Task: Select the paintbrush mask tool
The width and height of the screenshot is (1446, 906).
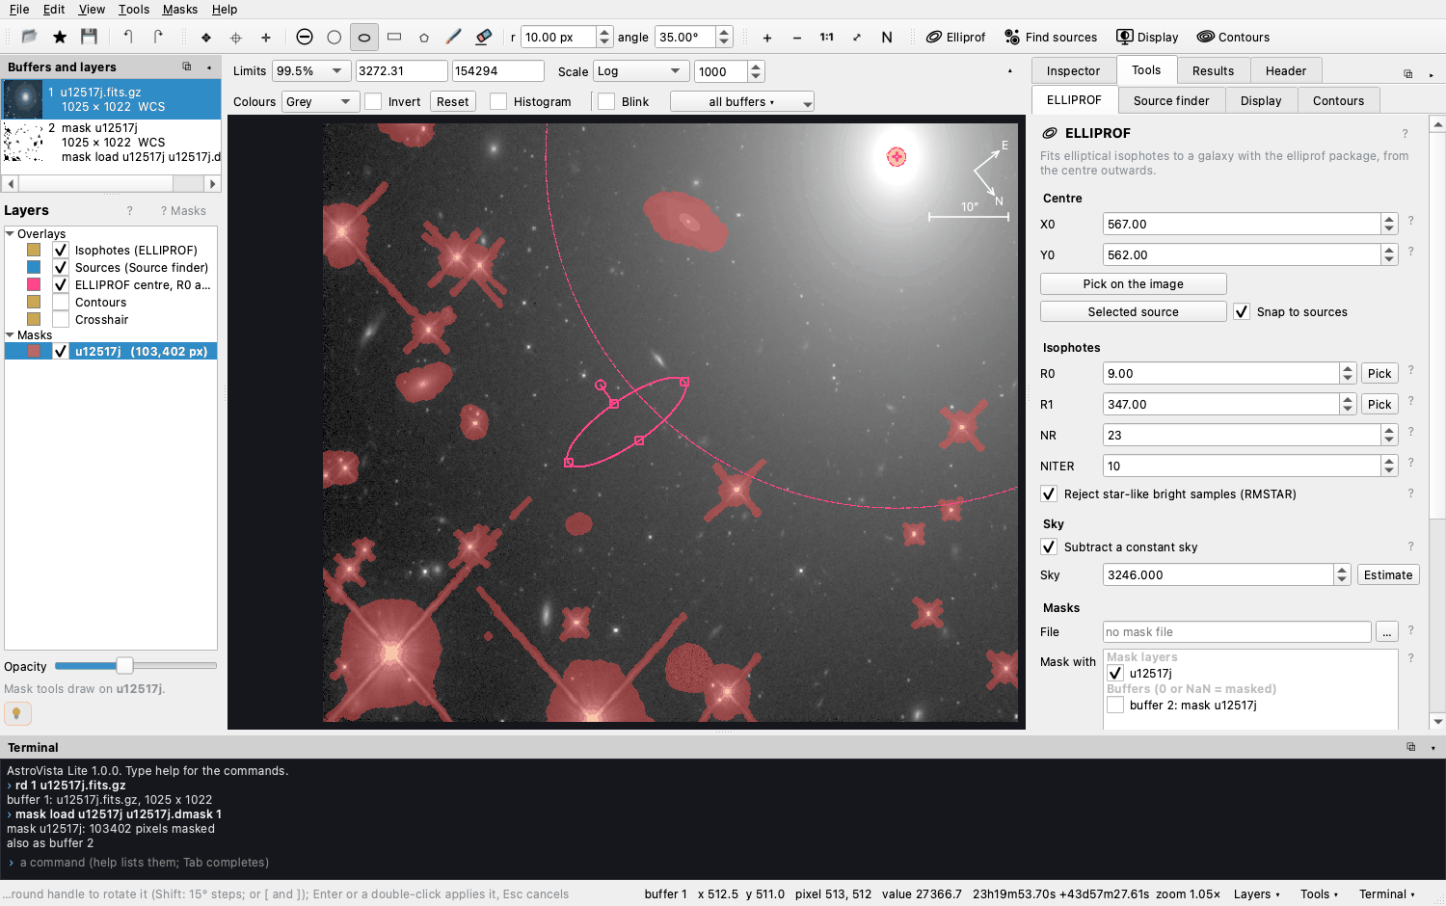Action: point(454,37)
